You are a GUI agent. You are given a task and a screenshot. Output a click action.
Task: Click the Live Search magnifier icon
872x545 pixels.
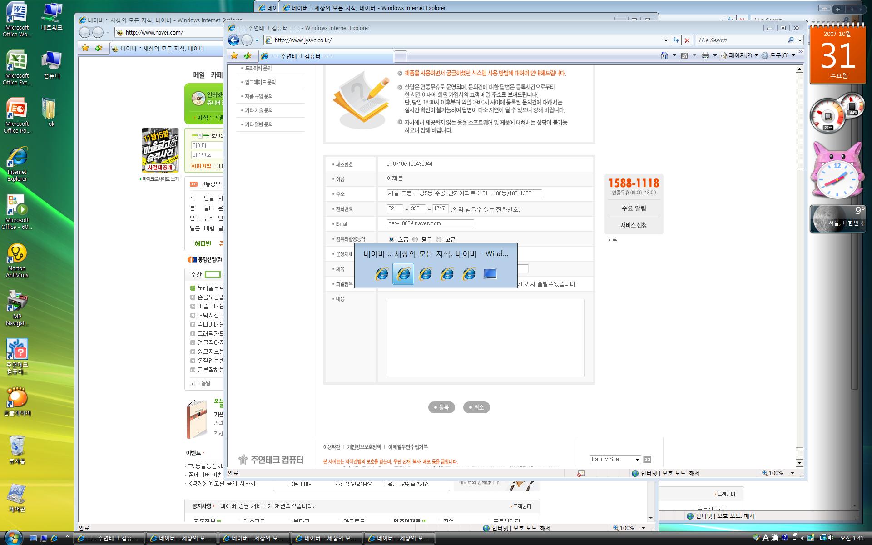(x=791, y=40)
